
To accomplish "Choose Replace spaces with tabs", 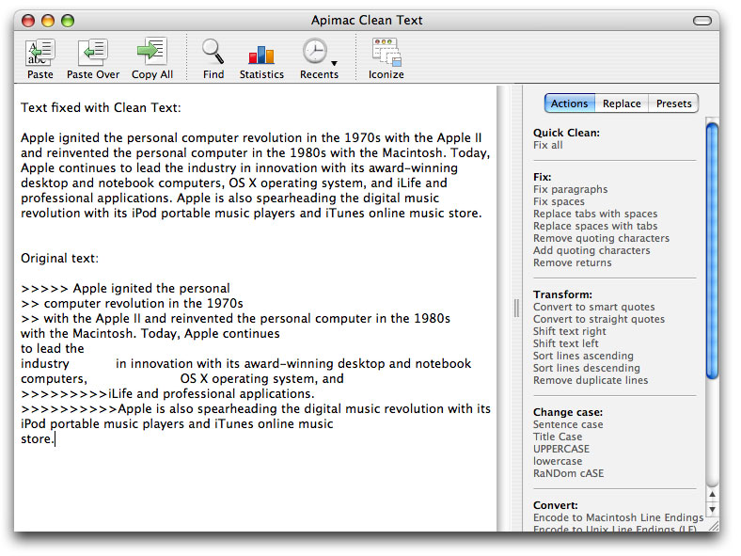I will [x=595, y=227].
